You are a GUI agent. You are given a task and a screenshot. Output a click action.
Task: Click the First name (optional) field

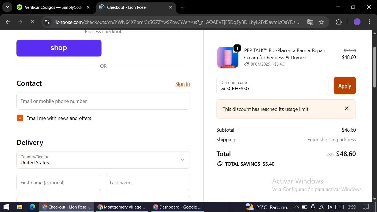59,182
